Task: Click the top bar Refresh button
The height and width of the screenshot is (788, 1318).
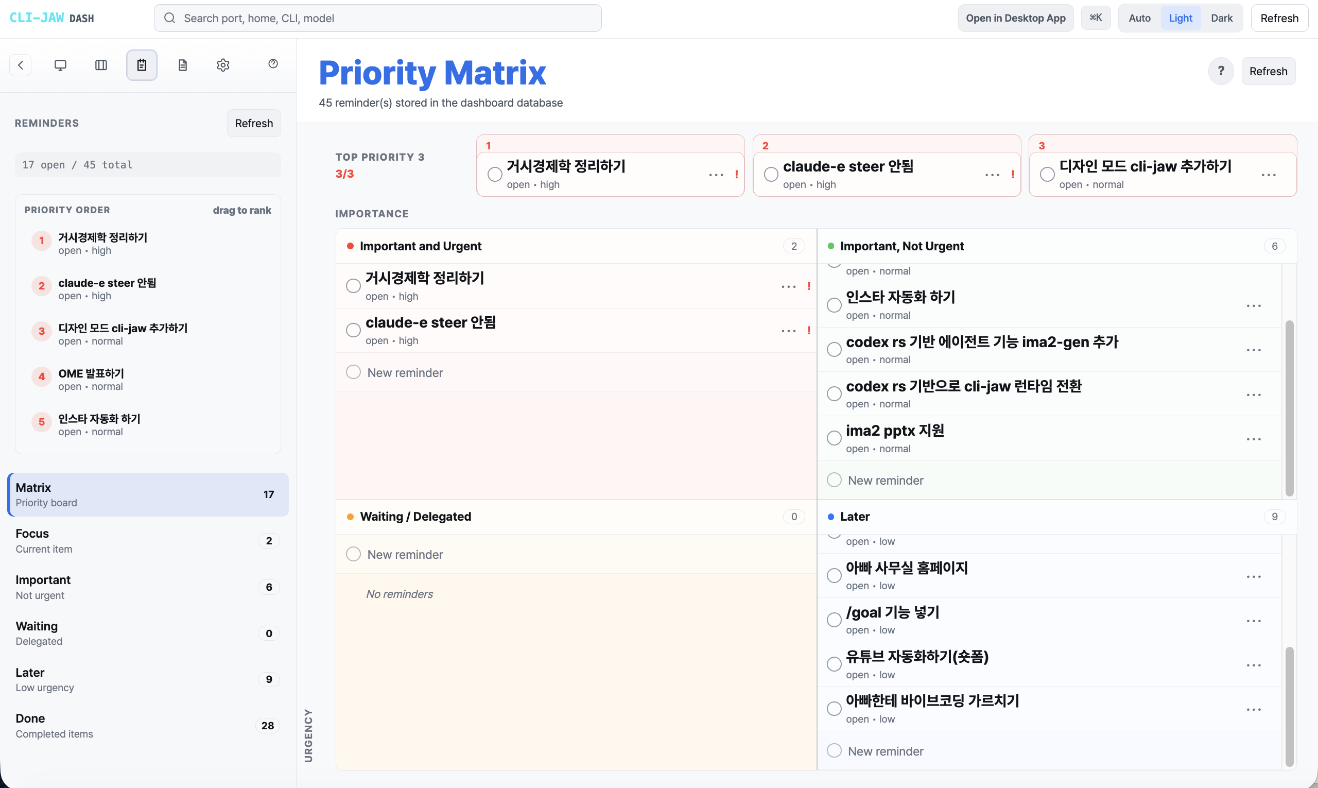Action: click(1279, 18)
